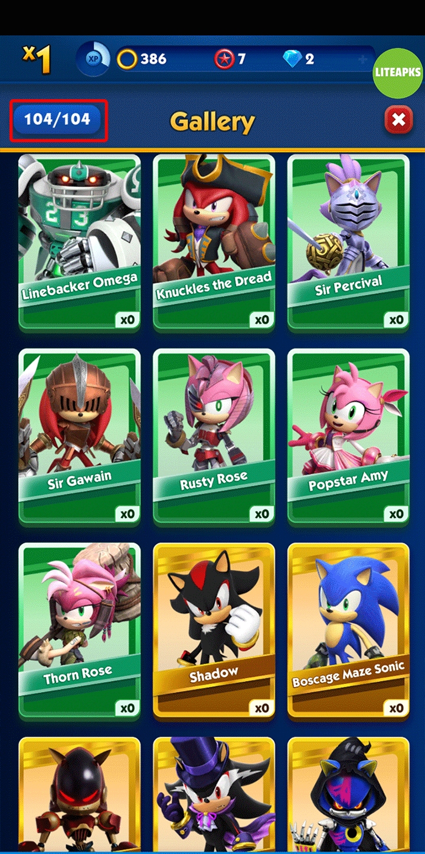Tap the XP progress ring icon
425x854 pixels.
93,59
